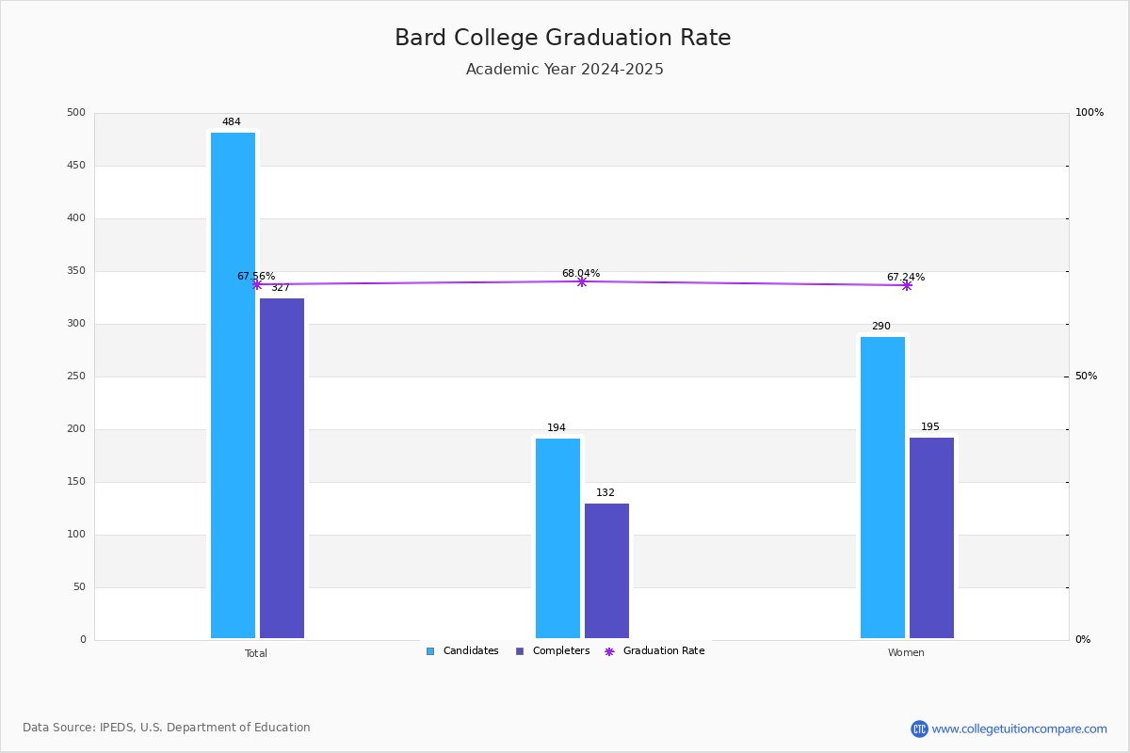
Task: Open the collegetuitioncompare.com link
Action: tap(1019, 729)
